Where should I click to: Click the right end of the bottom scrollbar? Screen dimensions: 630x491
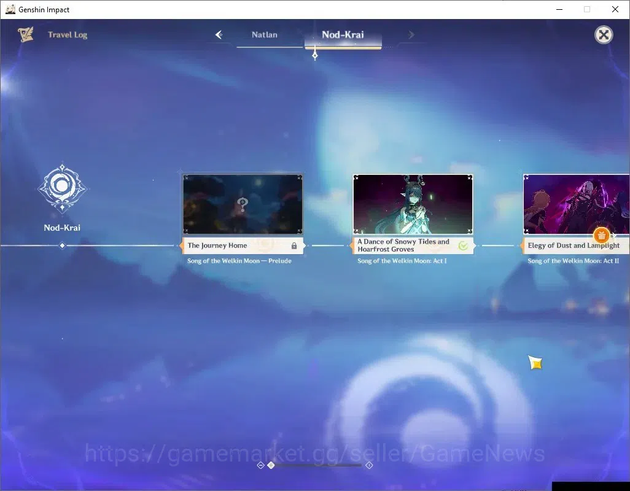pos(369,465)
